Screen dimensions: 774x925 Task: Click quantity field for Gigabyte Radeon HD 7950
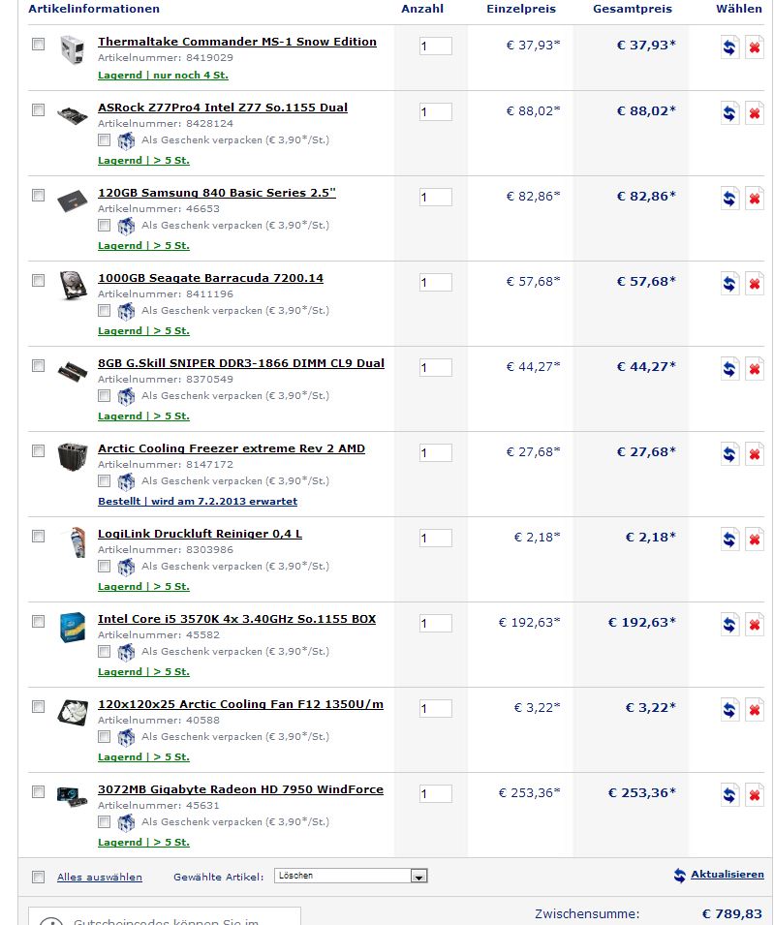pyautogui.click(x=435, y=793)
